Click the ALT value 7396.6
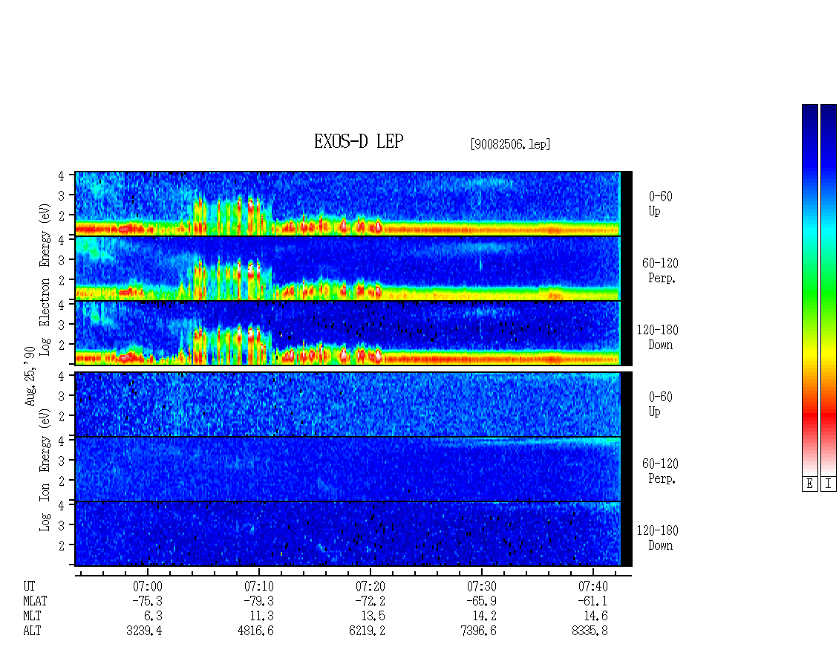 [478, 631]
